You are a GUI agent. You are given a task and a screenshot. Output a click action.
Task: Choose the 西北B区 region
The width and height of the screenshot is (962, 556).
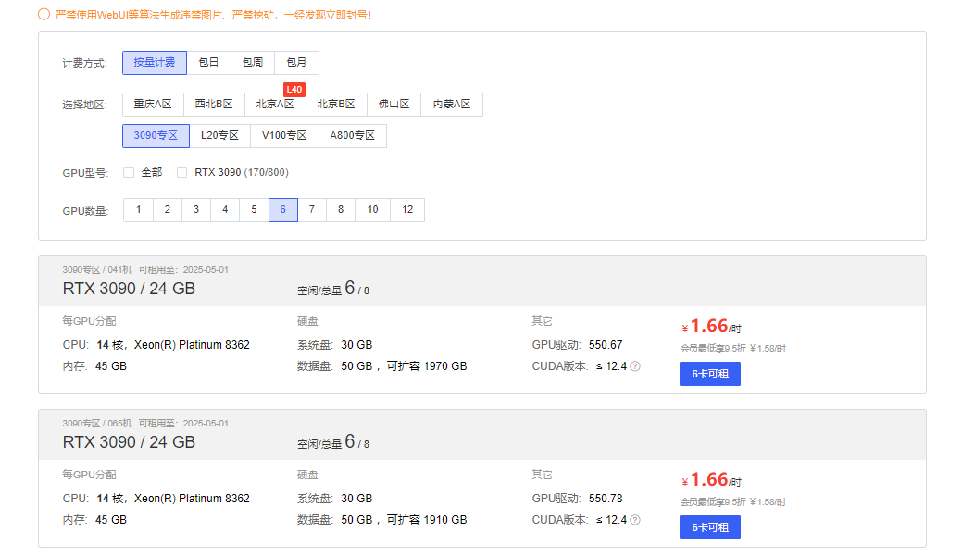coord(214,105)
